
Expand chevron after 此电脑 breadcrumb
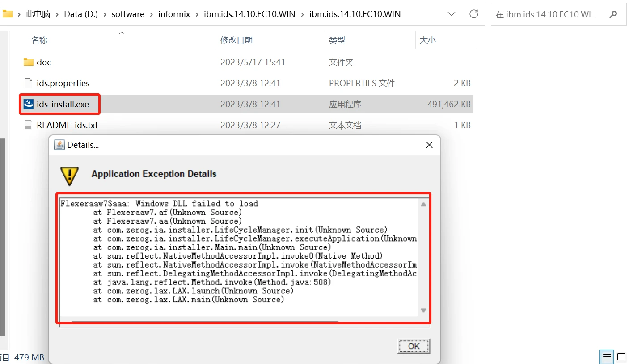pyautogui.click(x=58, y=14)
